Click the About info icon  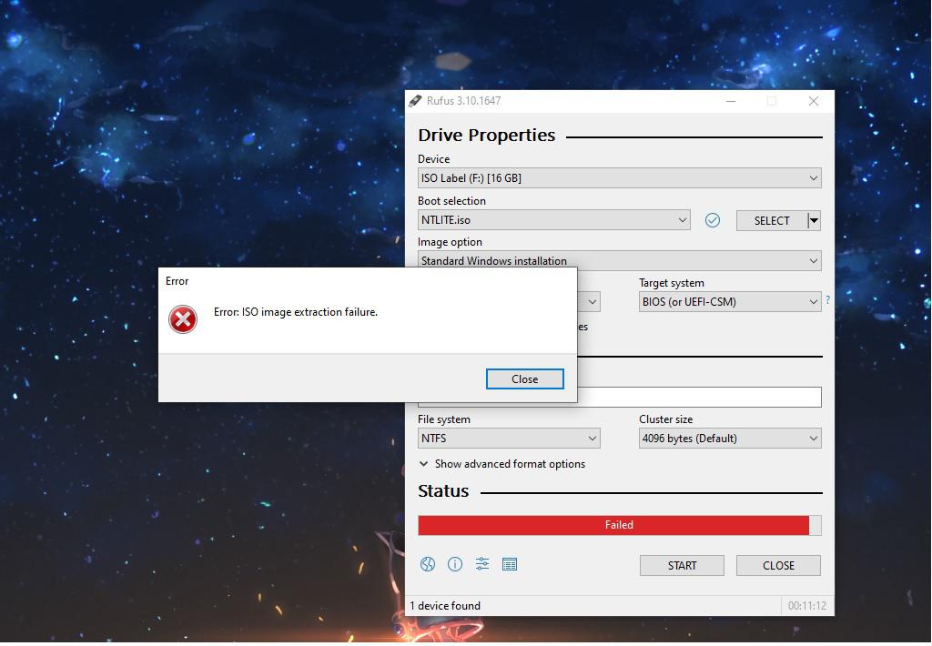click(x=455, y=564)
